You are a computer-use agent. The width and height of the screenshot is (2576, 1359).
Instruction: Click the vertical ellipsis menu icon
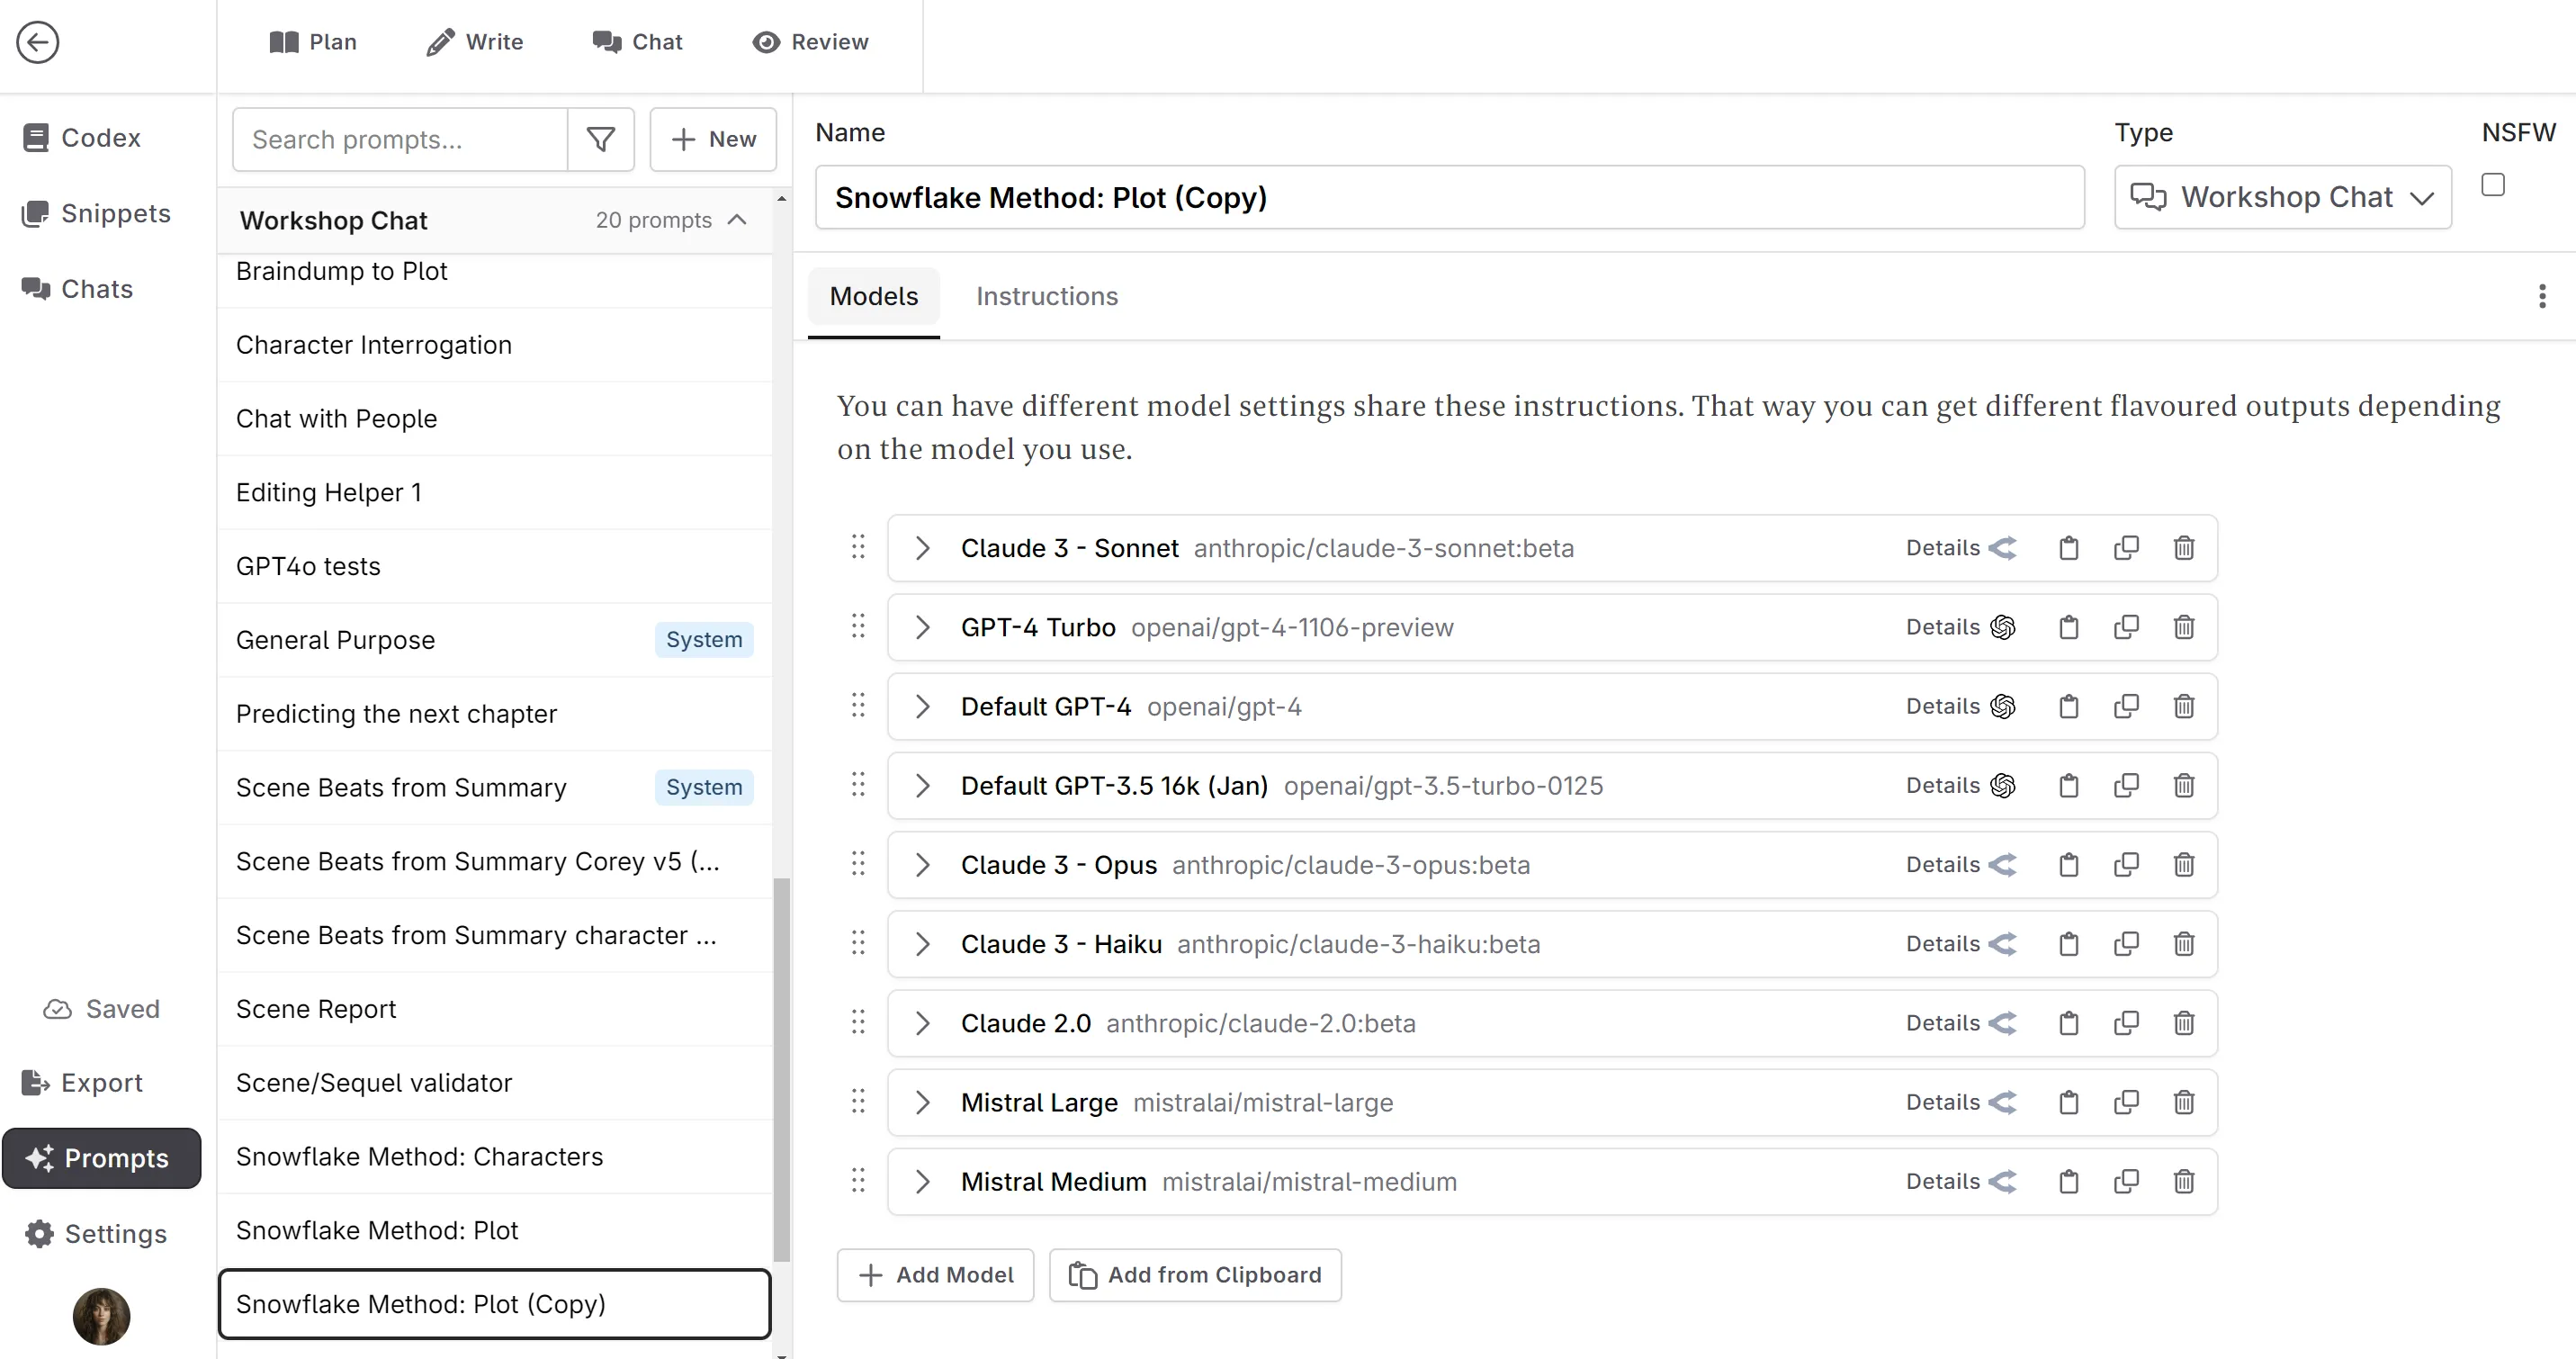point(2542,297)
